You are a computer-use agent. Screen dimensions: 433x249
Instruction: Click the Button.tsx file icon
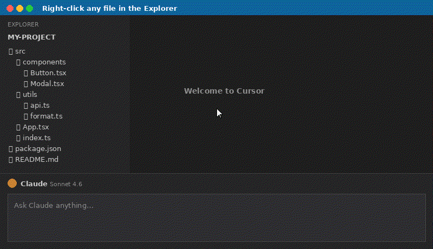[25, 73]
